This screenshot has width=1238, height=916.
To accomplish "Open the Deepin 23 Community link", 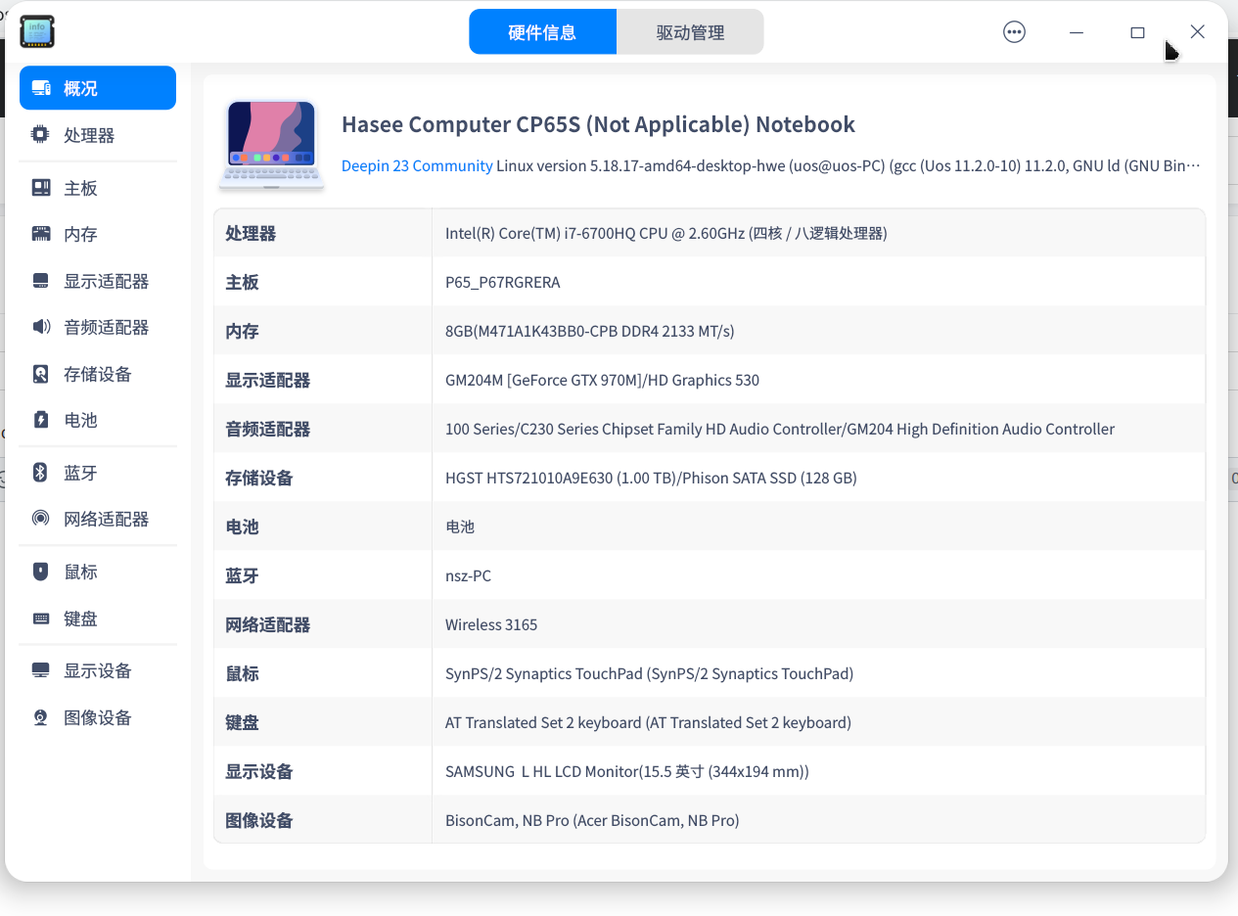I will pyautogui.click(x=417, y=165).
